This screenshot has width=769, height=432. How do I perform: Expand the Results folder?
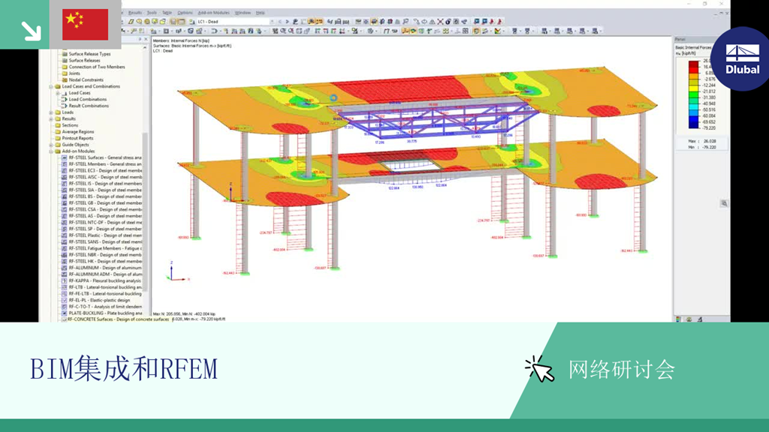(x=51, y=118)
